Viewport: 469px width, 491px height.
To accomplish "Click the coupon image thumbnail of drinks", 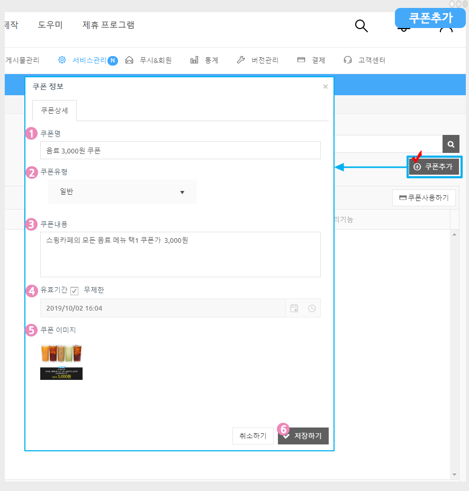I will pyautogui.click(x=61, y=361).
